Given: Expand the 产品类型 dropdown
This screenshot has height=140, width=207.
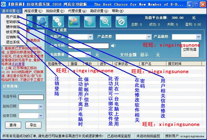Looking at the screenshot, I should pos(149,37).
